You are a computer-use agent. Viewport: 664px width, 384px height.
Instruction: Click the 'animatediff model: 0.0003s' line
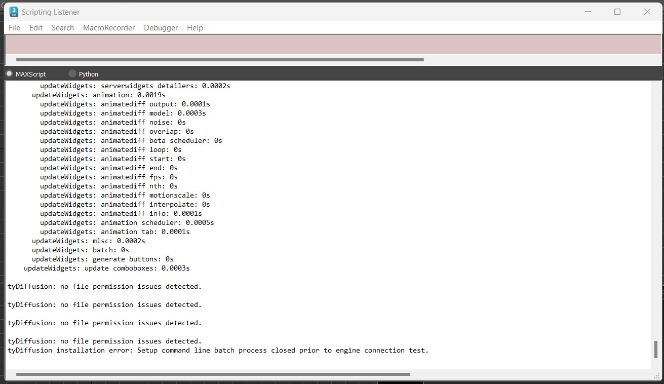pyautogui.click(x=123, y=113)
